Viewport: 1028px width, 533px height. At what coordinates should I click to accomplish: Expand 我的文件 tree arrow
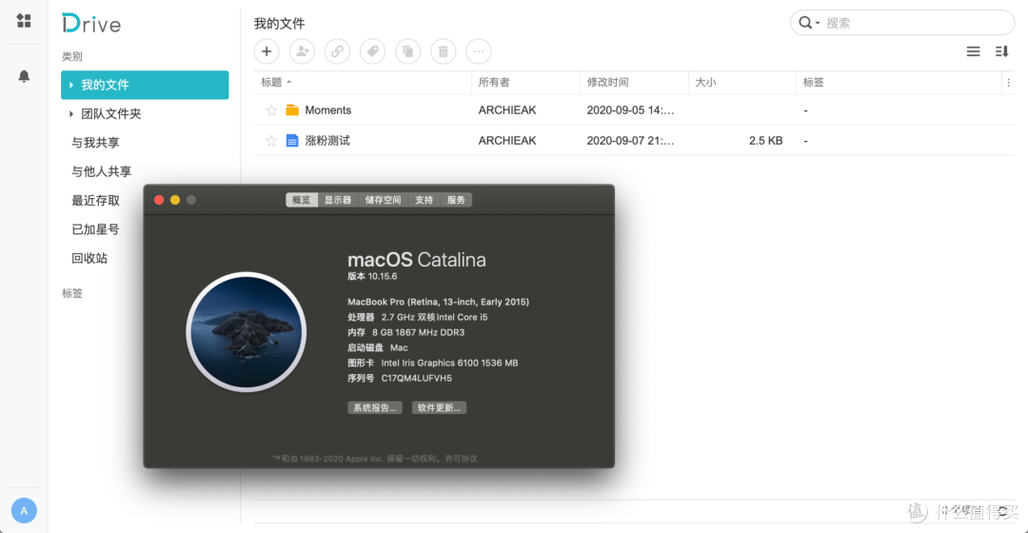pyautogui.click(x=70, y=86)
